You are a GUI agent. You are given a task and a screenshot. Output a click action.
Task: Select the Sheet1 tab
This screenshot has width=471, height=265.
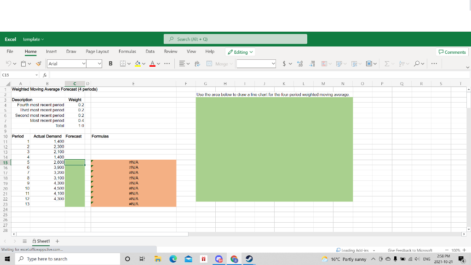42,241
